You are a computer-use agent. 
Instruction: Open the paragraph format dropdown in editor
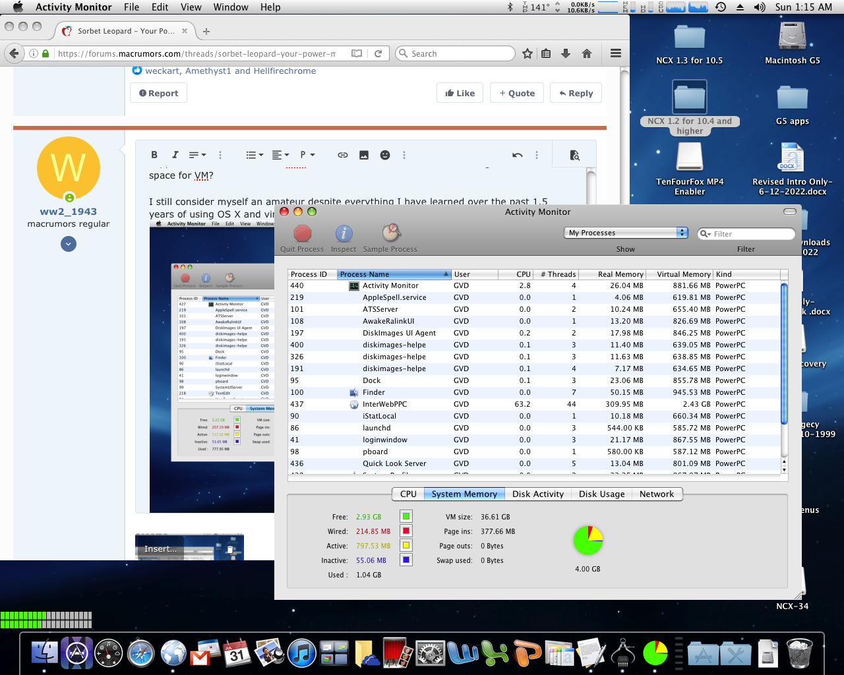307,155
